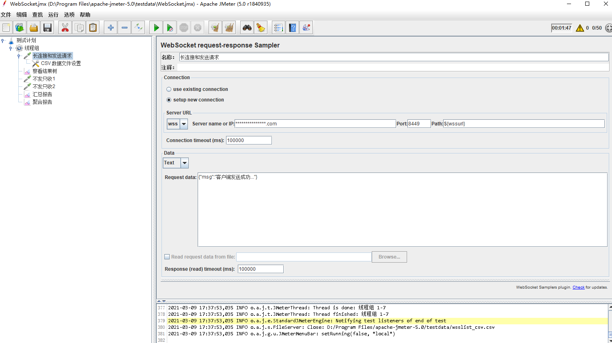
Task: Open the Function Helper dialog icon
Action: [x=306, y=27]
